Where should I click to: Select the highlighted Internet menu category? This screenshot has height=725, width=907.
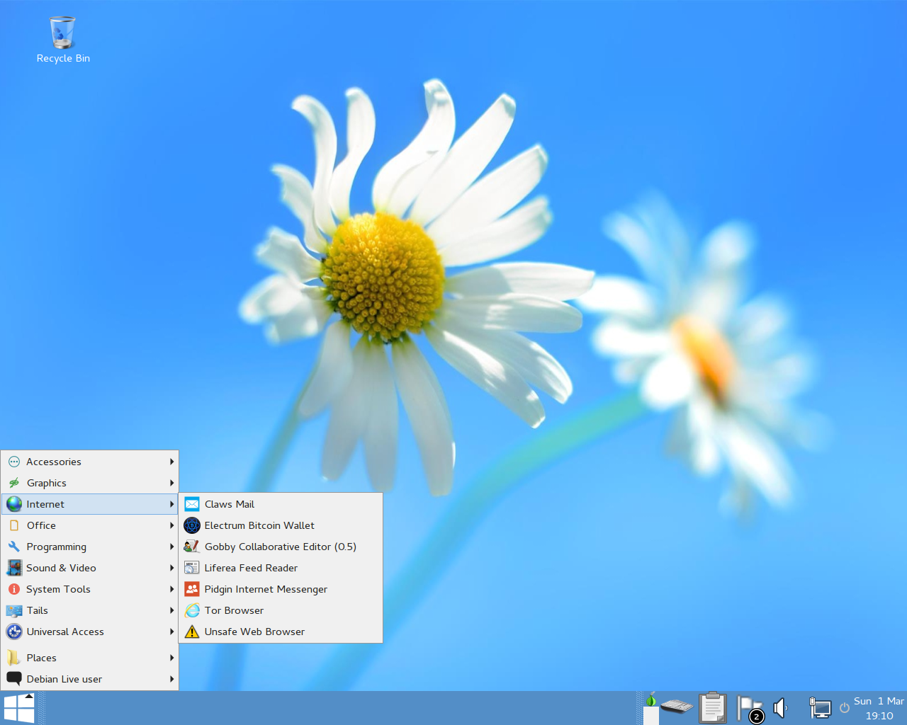90,504
